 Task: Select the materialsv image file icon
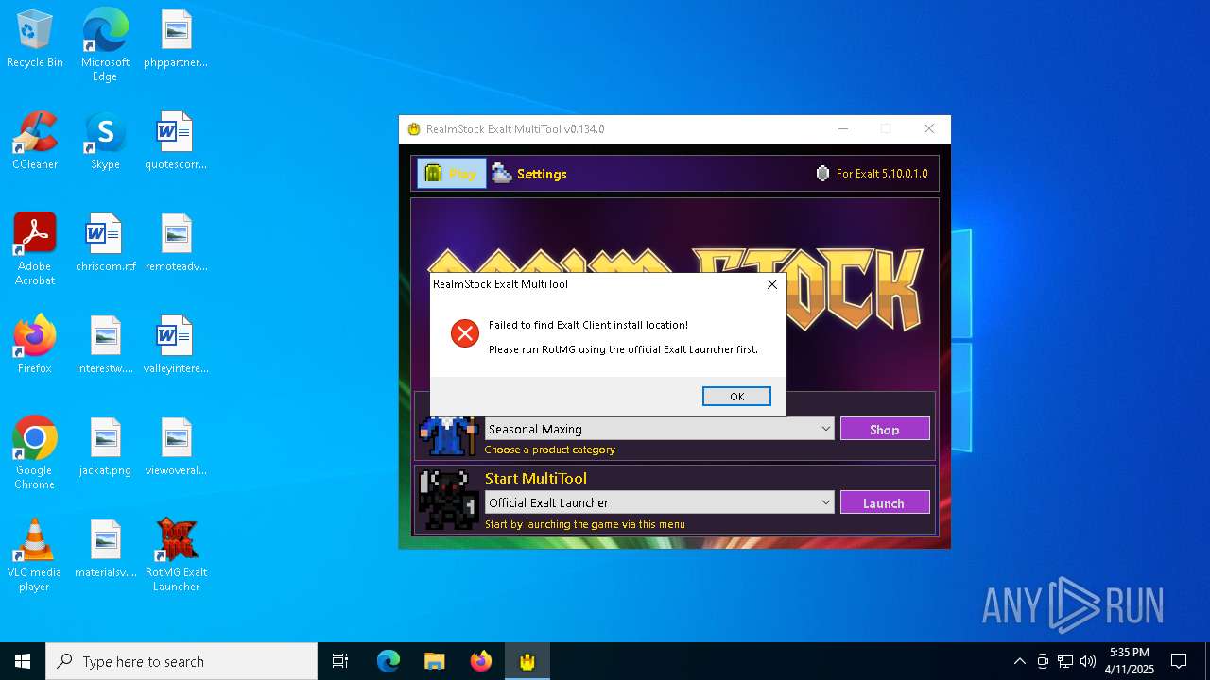105,550
